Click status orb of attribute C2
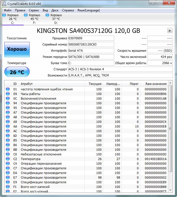 (8, 159)
